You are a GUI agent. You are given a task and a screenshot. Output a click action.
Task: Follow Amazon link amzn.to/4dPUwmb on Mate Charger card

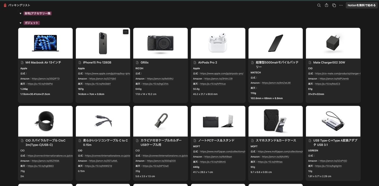pos(334,79)
